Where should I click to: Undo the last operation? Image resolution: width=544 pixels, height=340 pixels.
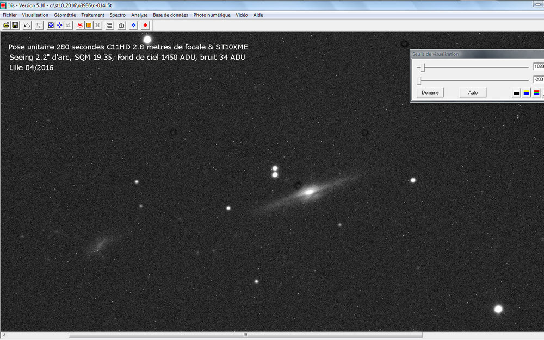[27, 26]
